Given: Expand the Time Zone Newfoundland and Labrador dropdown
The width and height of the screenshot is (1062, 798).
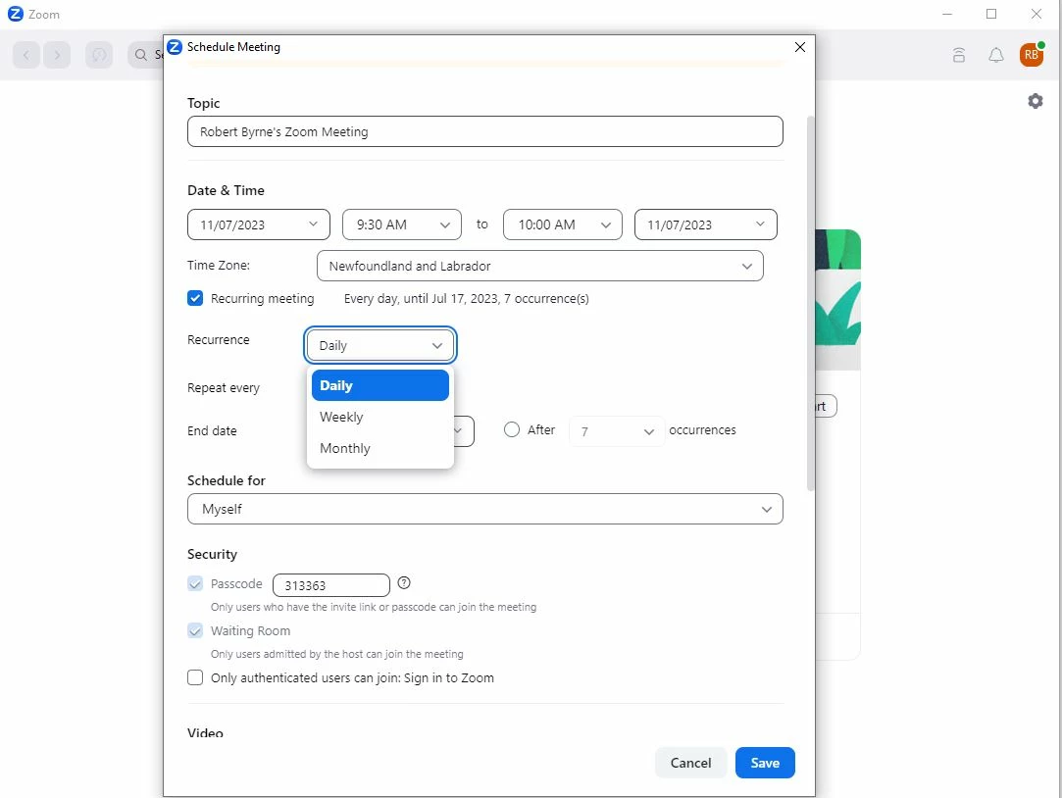Looking at the screenshot, I should tap(539, 266).
